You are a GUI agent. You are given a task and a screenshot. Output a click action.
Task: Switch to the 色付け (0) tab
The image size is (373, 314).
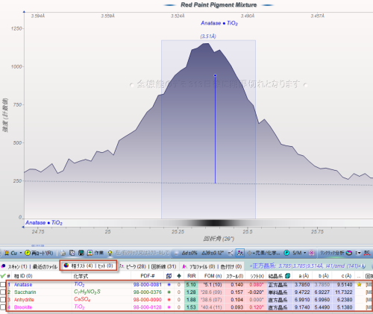pos(231,266)
